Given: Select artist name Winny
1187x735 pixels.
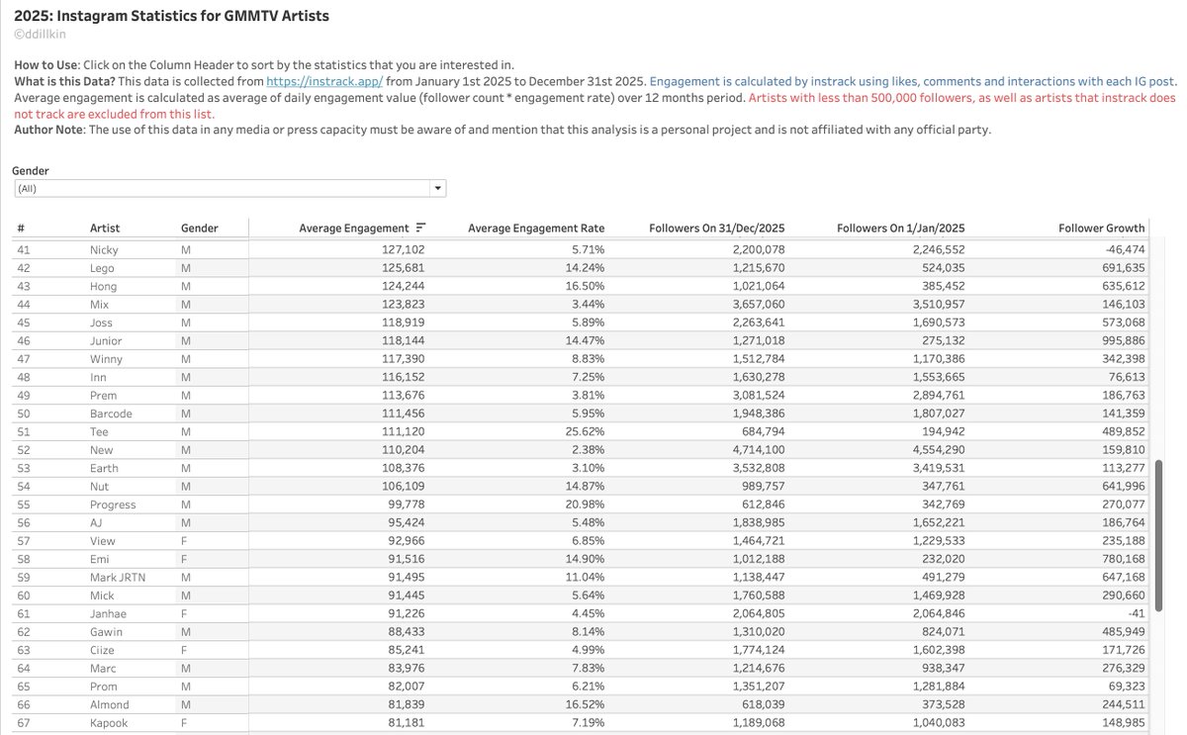Looking at the screenshot, I should (106, 359).
